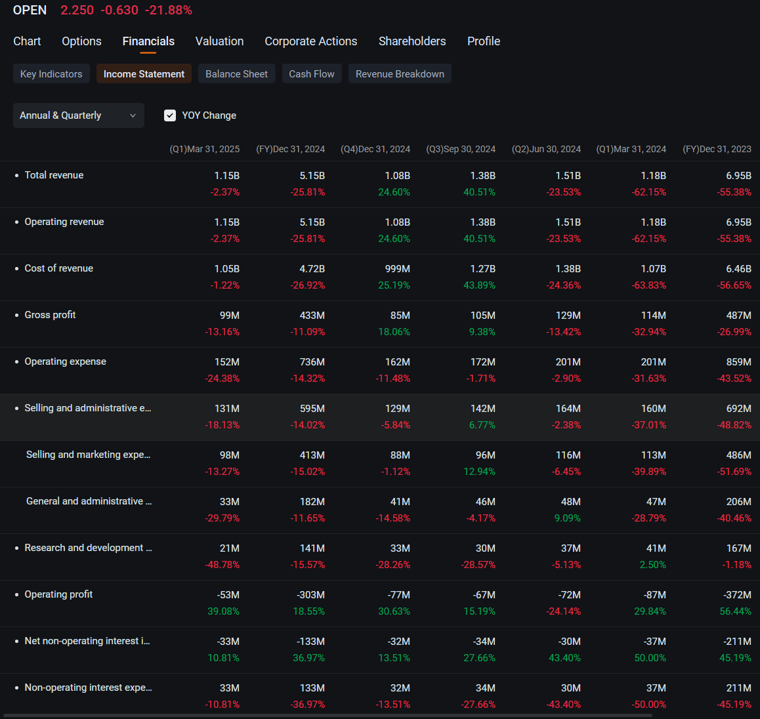Screen dimensions: 760x719
Task: Uncheck YOY Change to hide percentages
Action: [x=170, y=115]
